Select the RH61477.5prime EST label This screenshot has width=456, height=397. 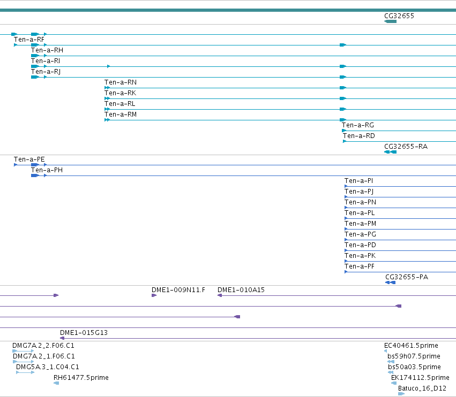81,378
